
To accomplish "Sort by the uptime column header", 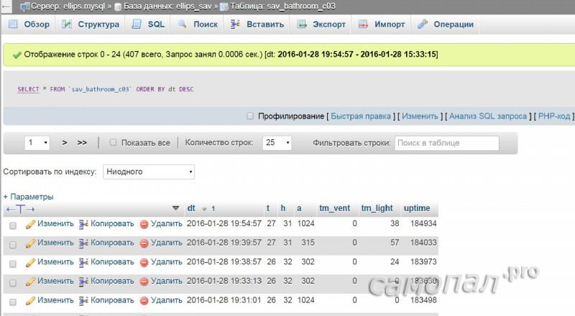I will coord(417,208).
